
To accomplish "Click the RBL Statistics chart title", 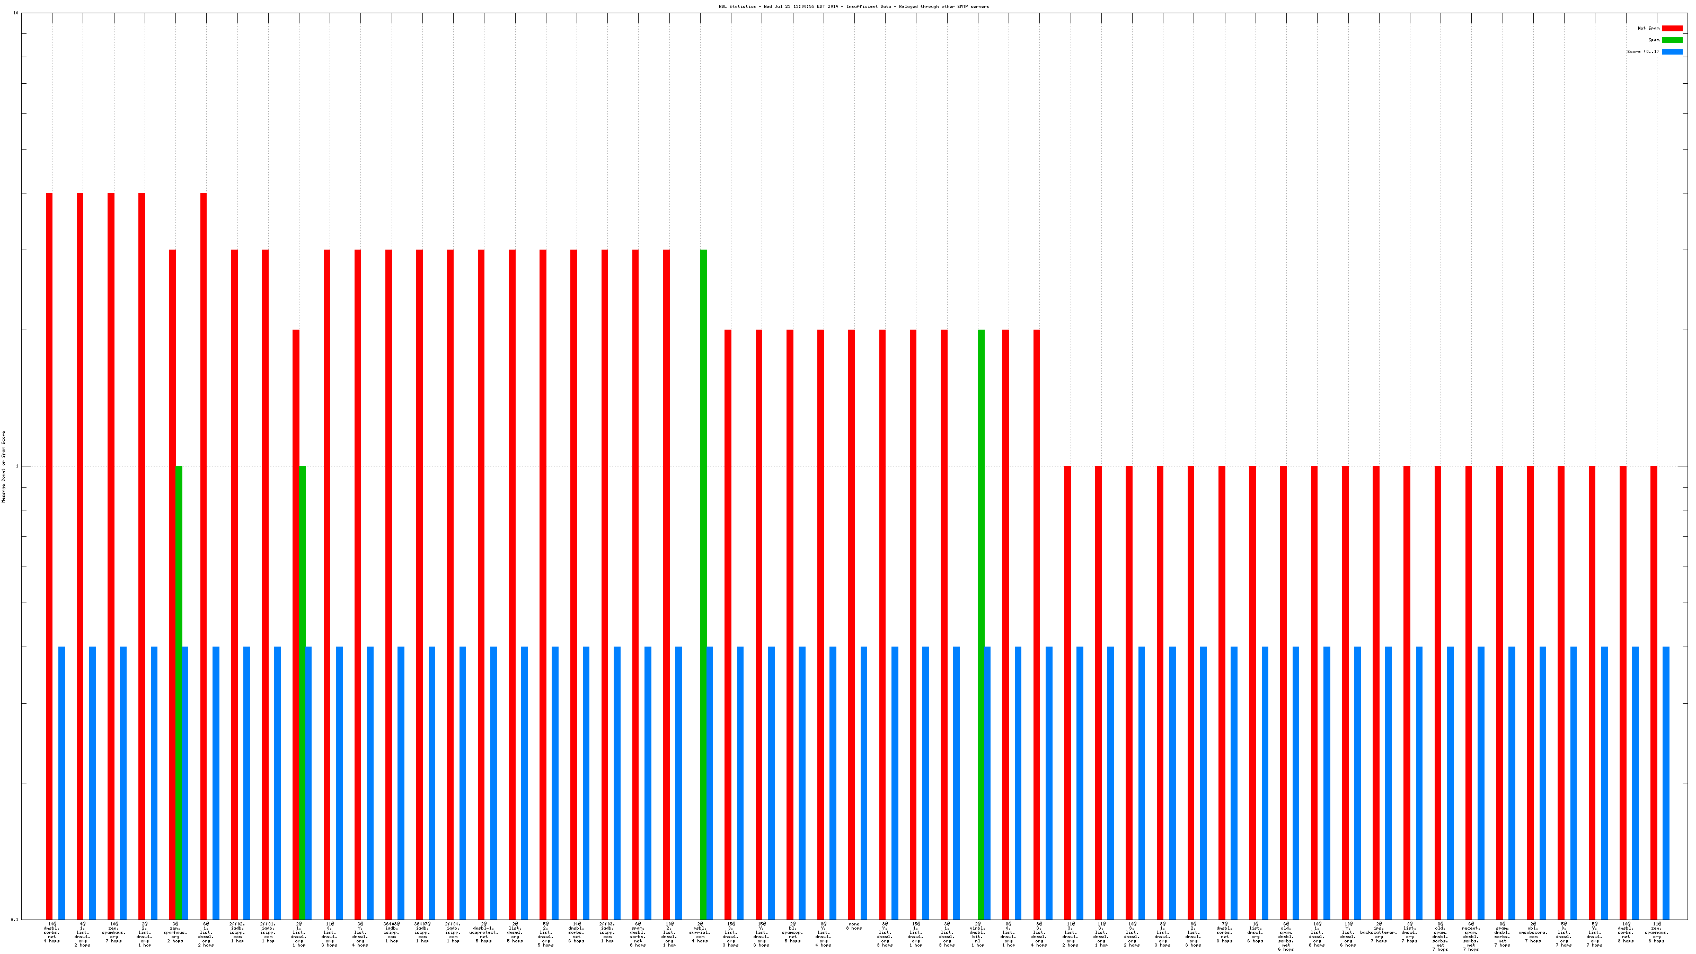I will click(x=853, y=6).
